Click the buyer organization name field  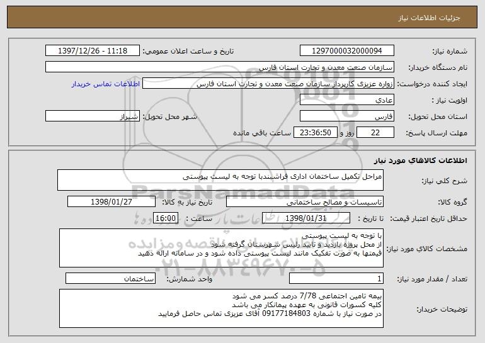coord(220,67)
